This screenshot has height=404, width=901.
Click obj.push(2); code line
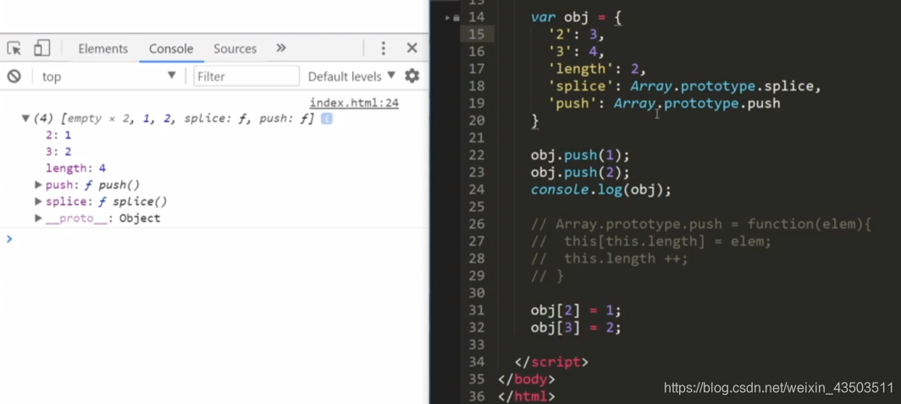click(580, 173)
